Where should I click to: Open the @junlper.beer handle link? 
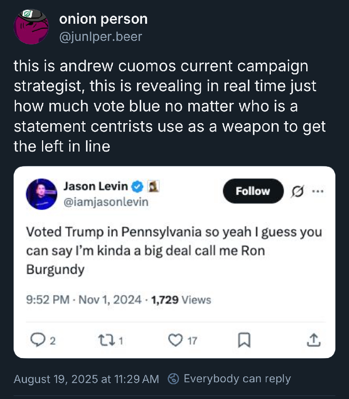click(x=101, y=37)
